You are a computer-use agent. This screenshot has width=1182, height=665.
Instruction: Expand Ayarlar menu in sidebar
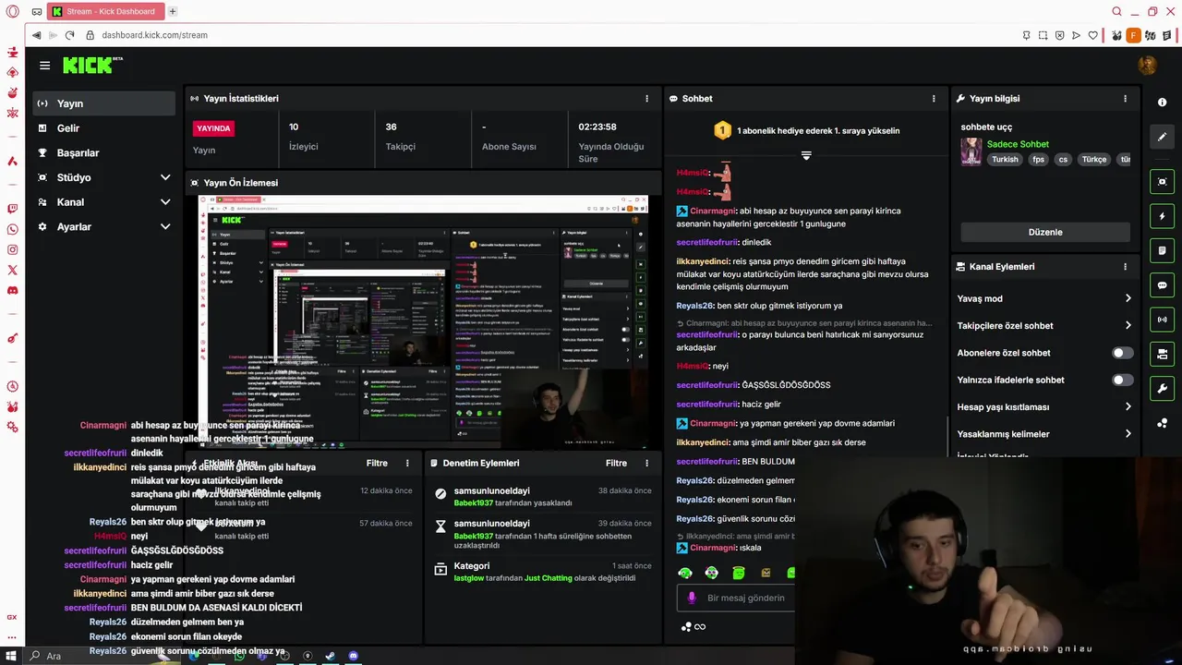[165, 226]
